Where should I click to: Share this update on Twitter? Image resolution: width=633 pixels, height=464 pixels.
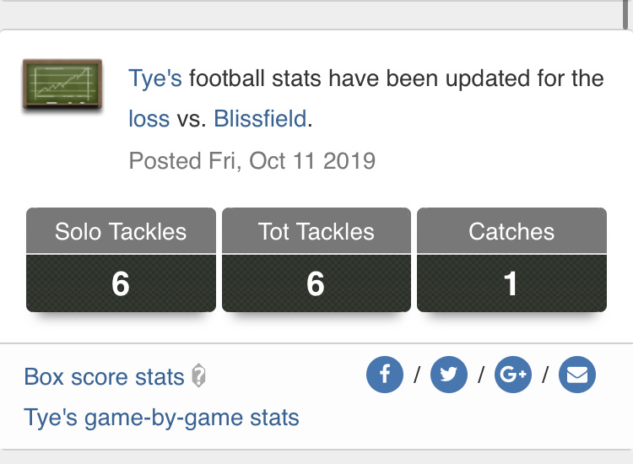(x=448, y=375)
